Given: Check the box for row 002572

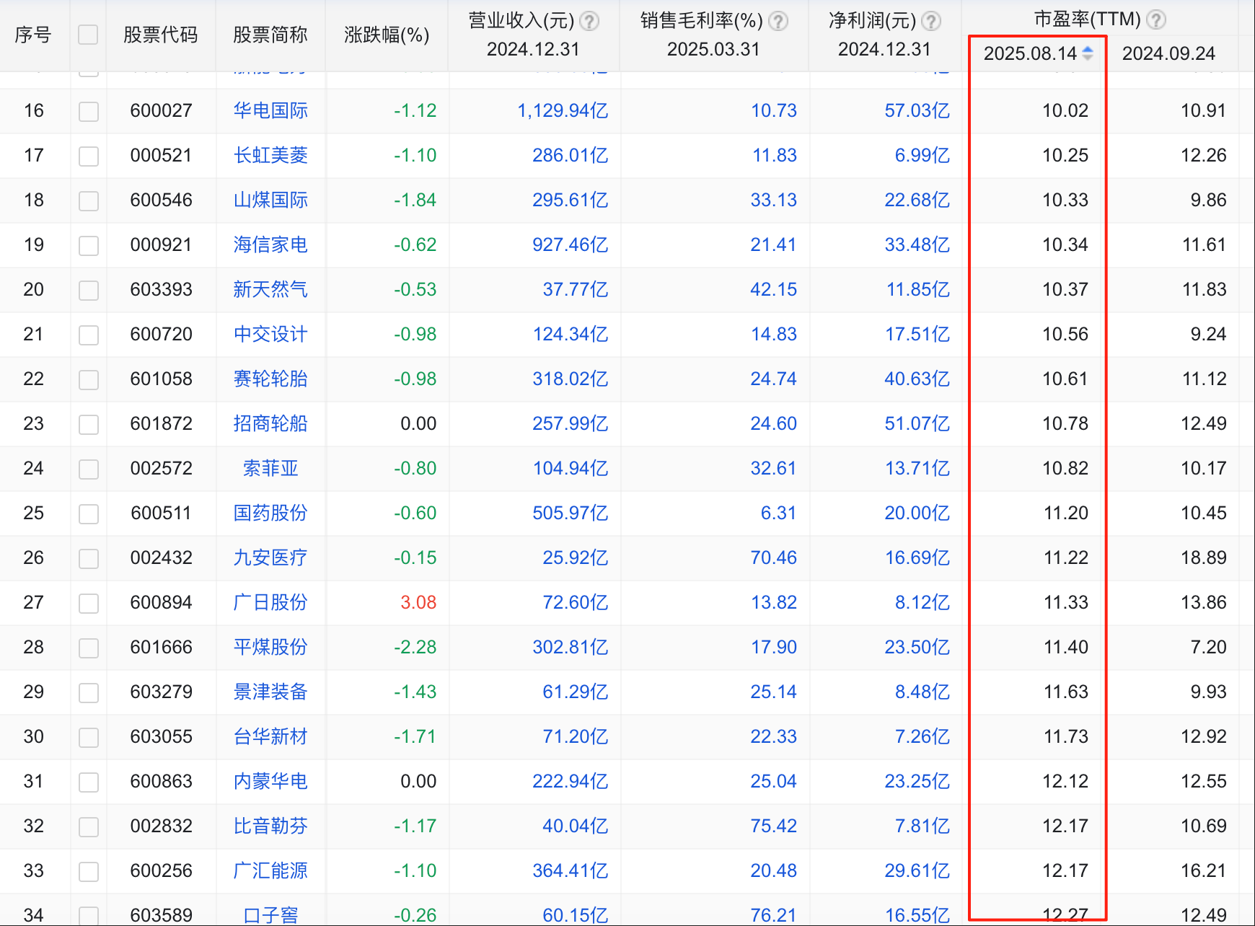Looking at the screenshot, I should point(89,469).
